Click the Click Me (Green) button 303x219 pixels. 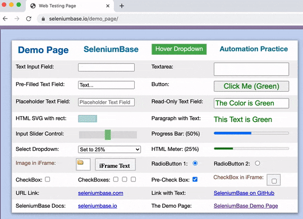251,86
